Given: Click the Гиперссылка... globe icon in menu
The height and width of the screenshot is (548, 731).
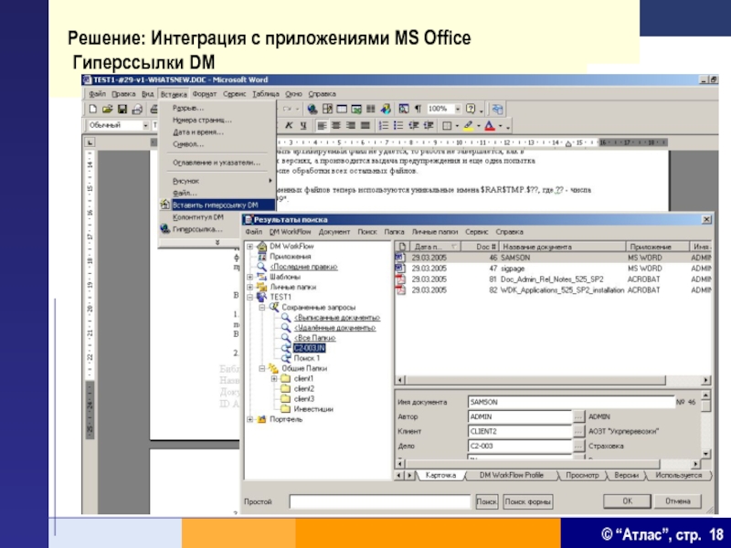Looking at the screenshot, I should pyautogui.click(x=164, y=229).
